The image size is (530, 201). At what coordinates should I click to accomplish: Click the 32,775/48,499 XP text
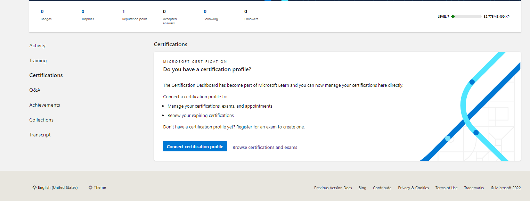[x=497, y=16]
